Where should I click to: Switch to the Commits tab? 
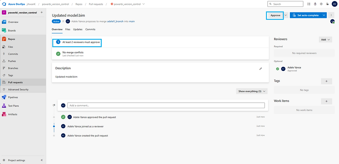click(90, 30)
